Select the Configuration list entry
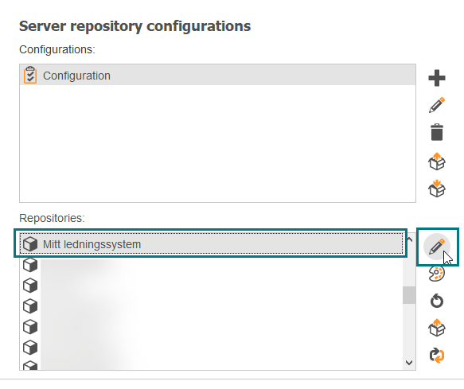 click(217, 76)
